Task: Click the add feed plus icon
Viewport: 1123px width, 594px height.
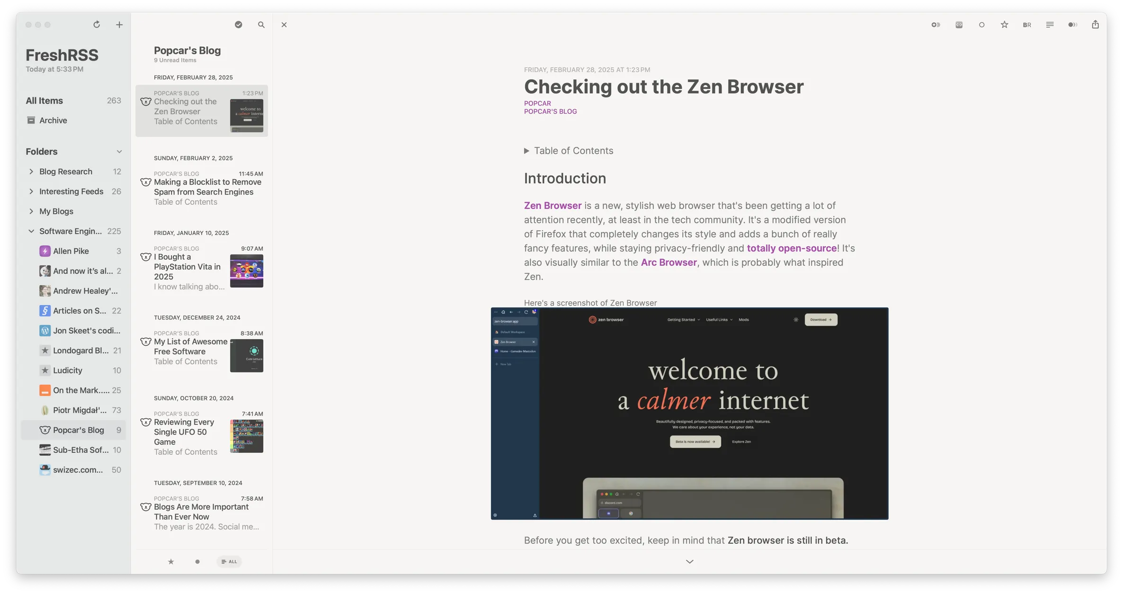Action: coord(119,25)
